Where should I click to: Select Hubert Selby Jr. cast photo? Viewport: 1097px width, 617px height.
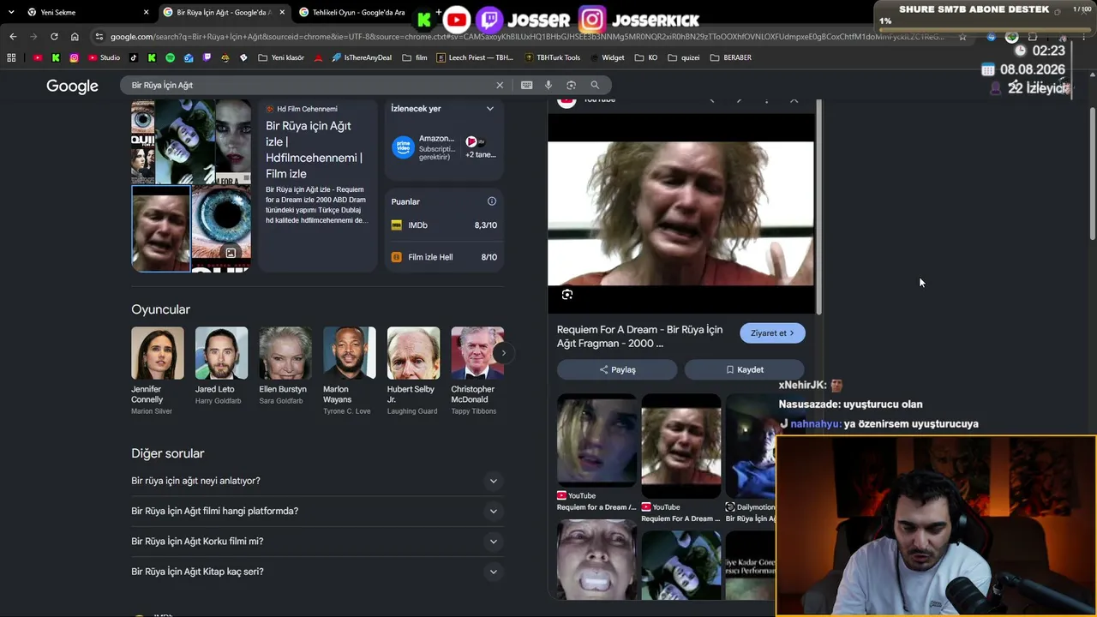tap(413, 353)
